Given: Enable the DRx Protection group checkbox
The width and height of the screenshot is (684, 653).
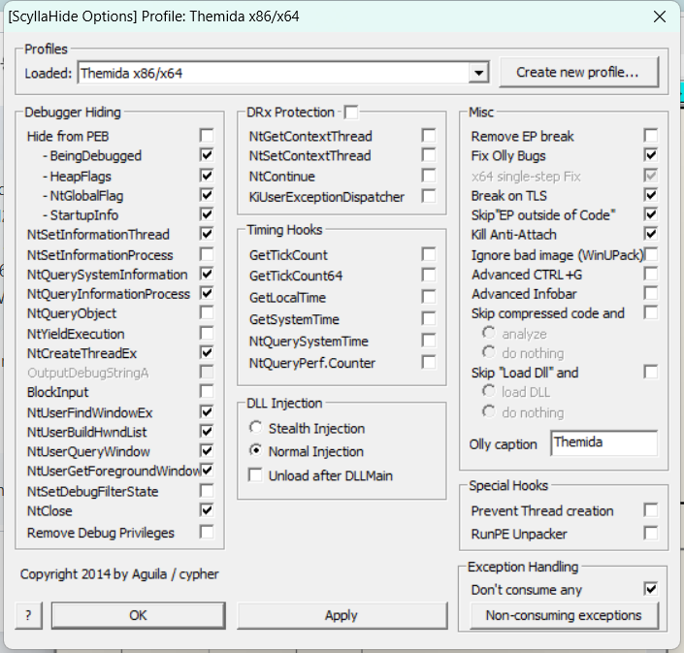Looking at the screenshot, I should point(350,113).
